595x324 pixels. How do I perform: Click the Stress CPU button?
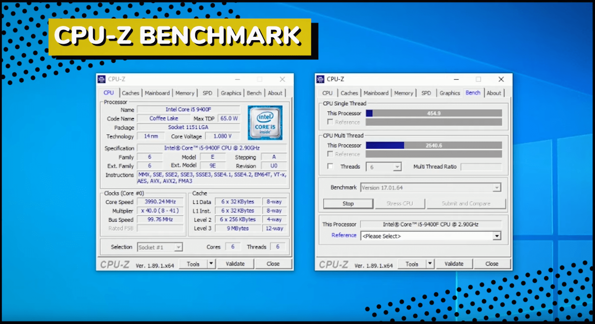tap(400, 203)
